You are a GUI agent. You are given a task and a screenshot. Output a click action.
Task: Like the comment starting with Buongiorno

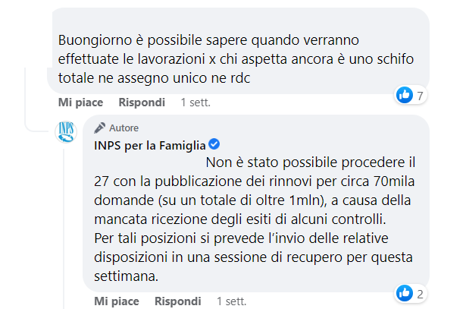(80, 102)
